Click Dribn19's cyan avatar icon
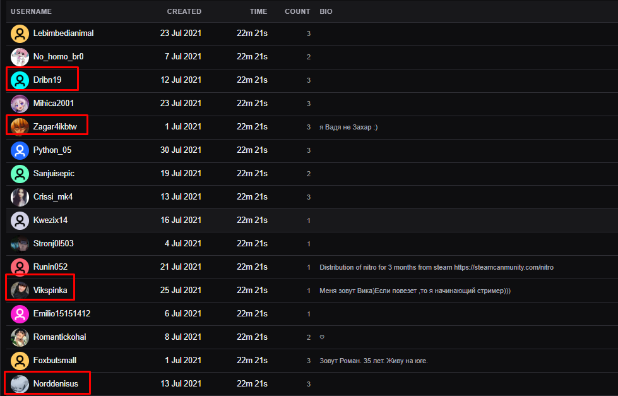618x396 pixels. point(20,80)
